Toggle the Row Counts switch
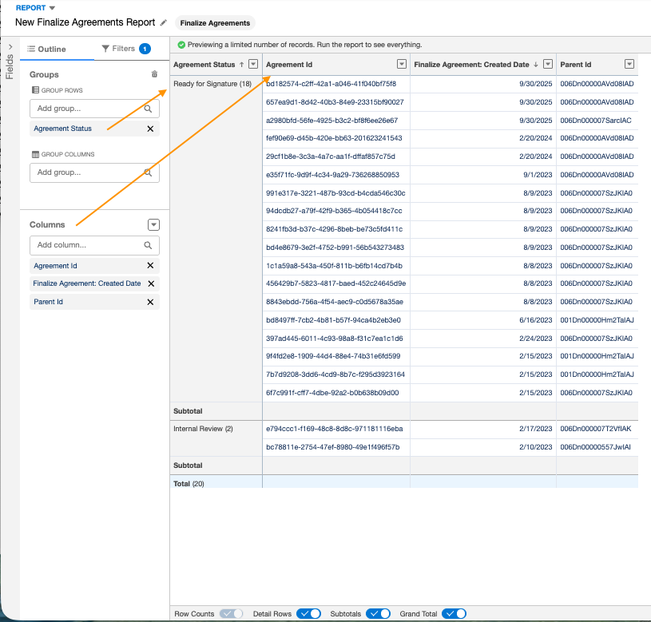This screenshot has width=651, height=622. click(231, 614)
